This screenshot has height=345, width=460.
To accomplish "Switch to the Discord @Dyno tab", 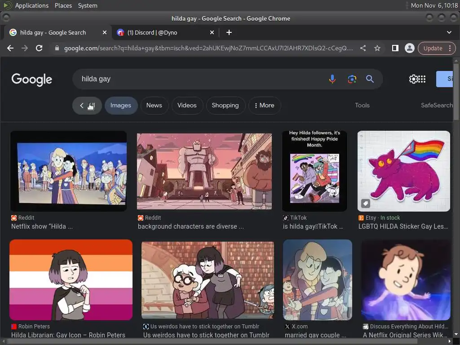I will 166,32.
